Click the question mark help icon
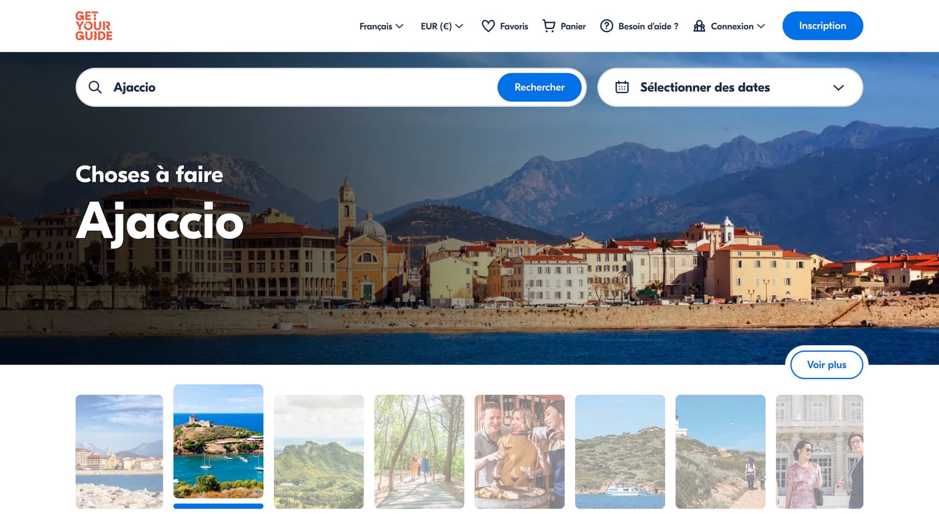939x514 pixels. click(606, 26)
